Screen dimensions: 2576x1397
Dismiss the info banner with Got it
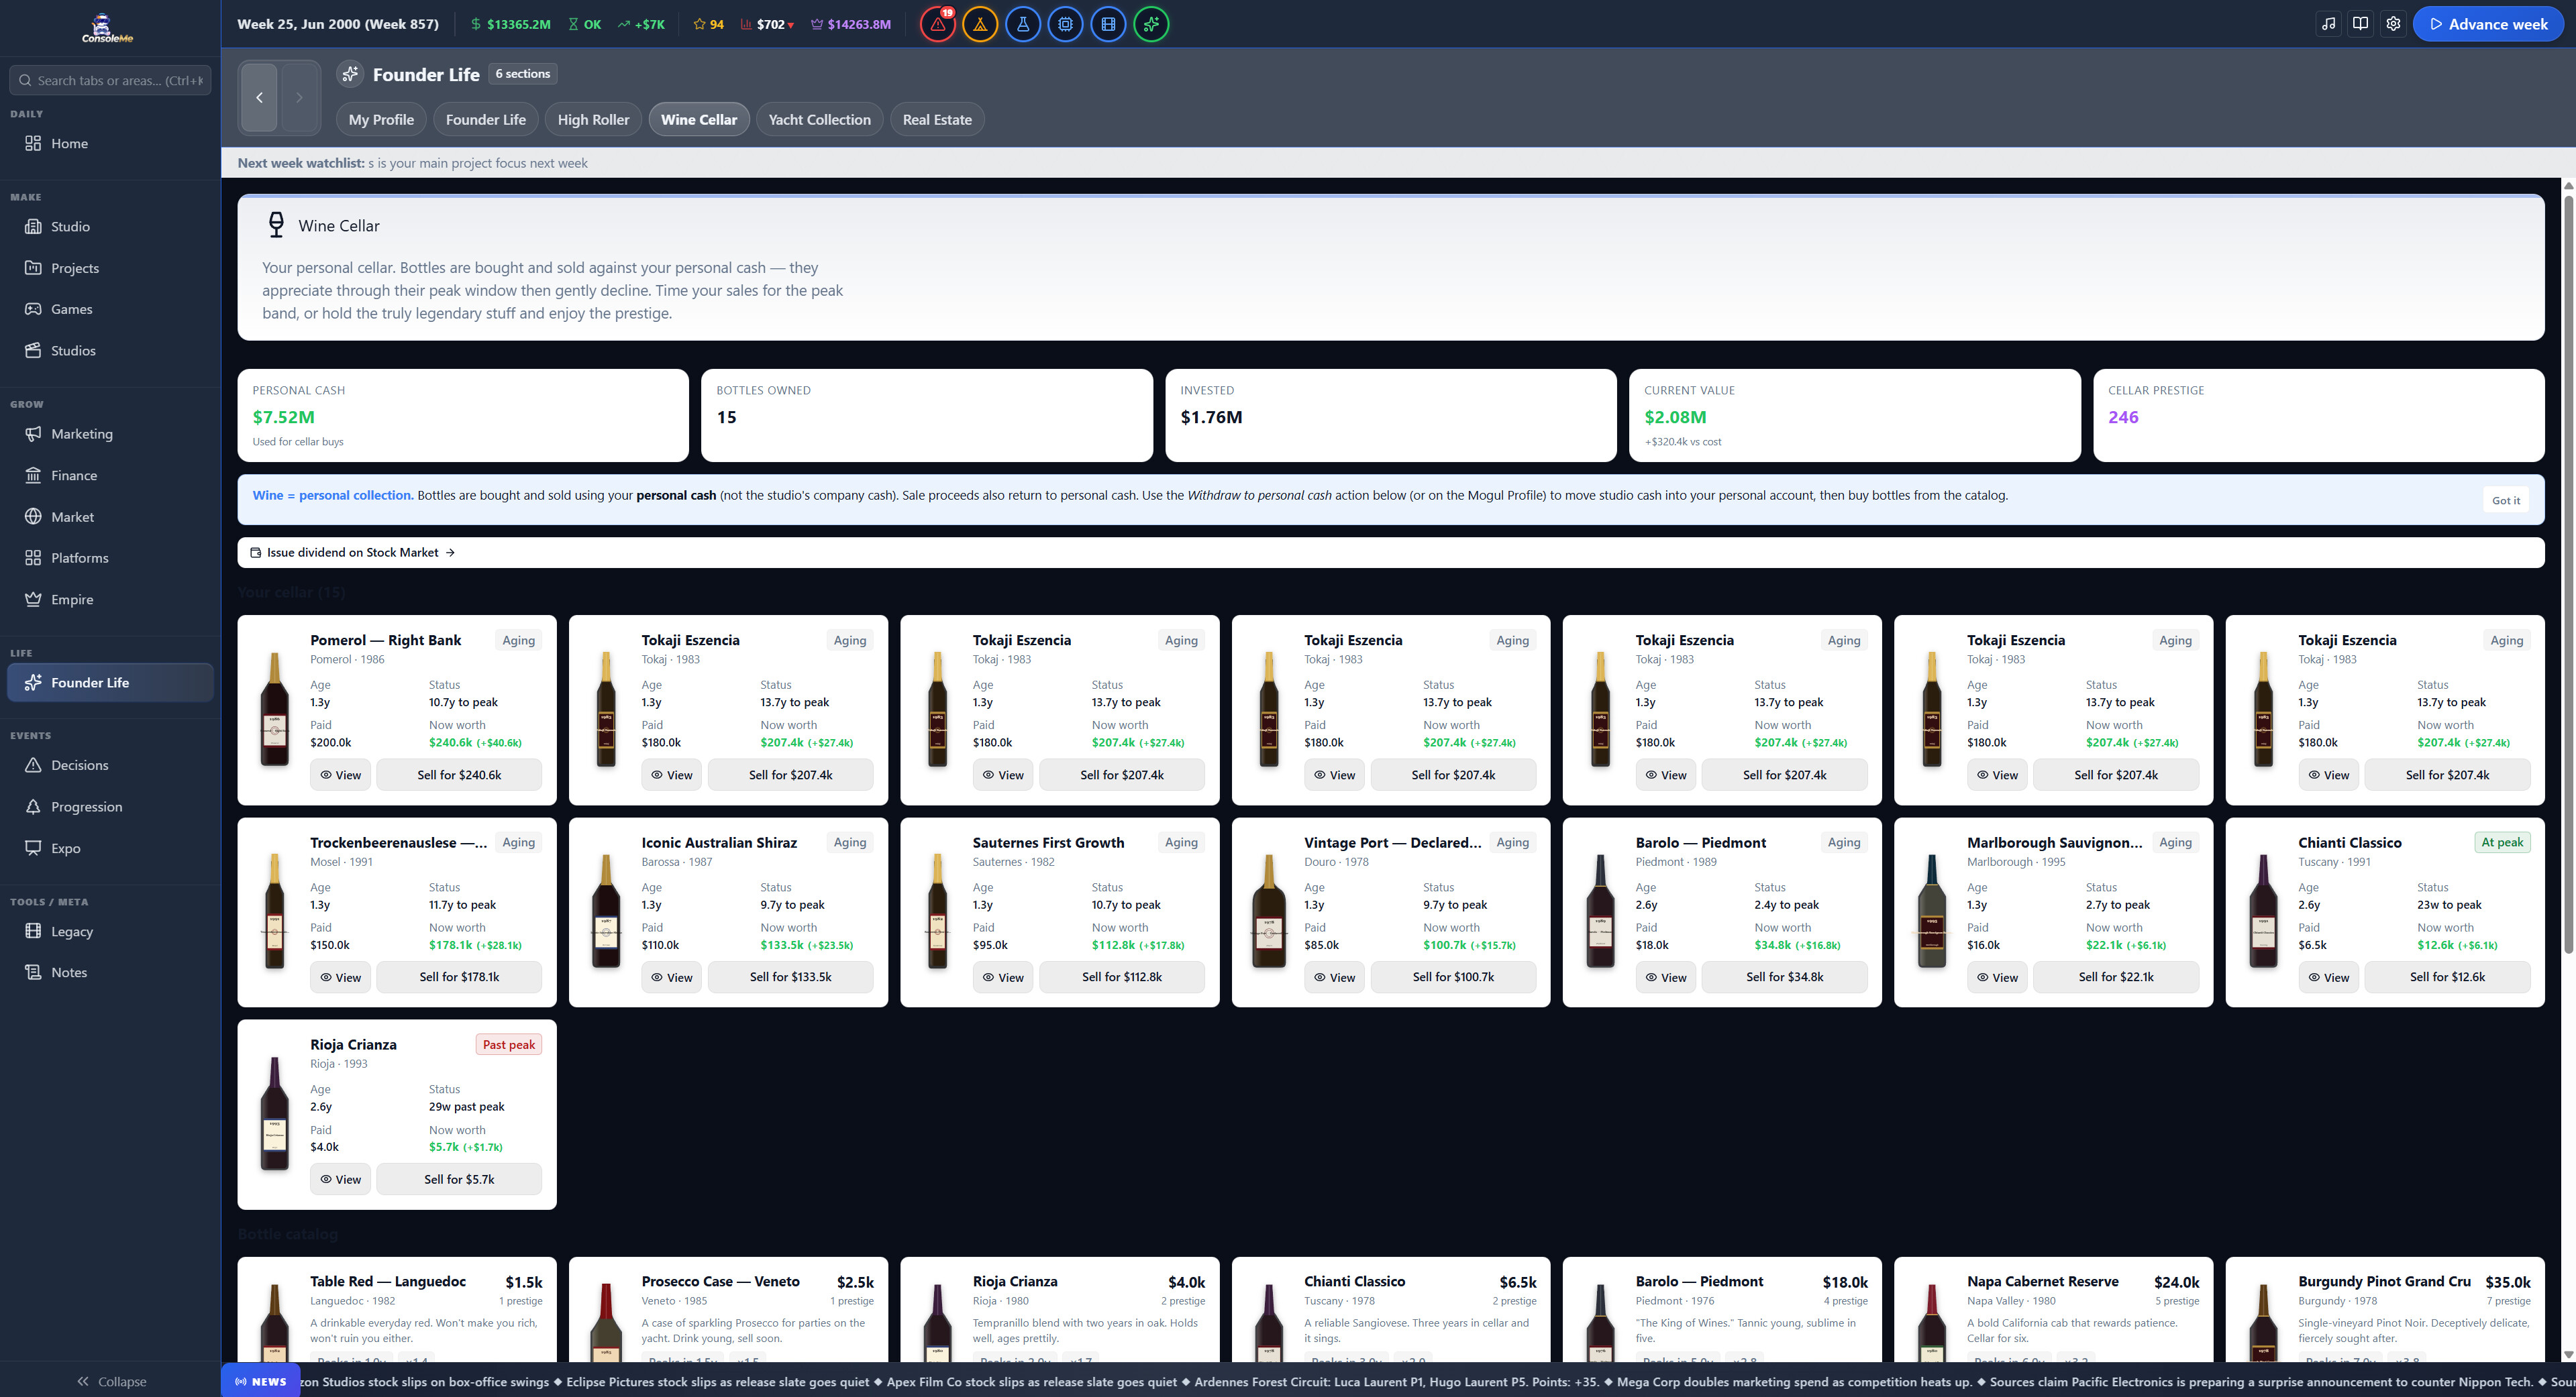click(2505, 500)
